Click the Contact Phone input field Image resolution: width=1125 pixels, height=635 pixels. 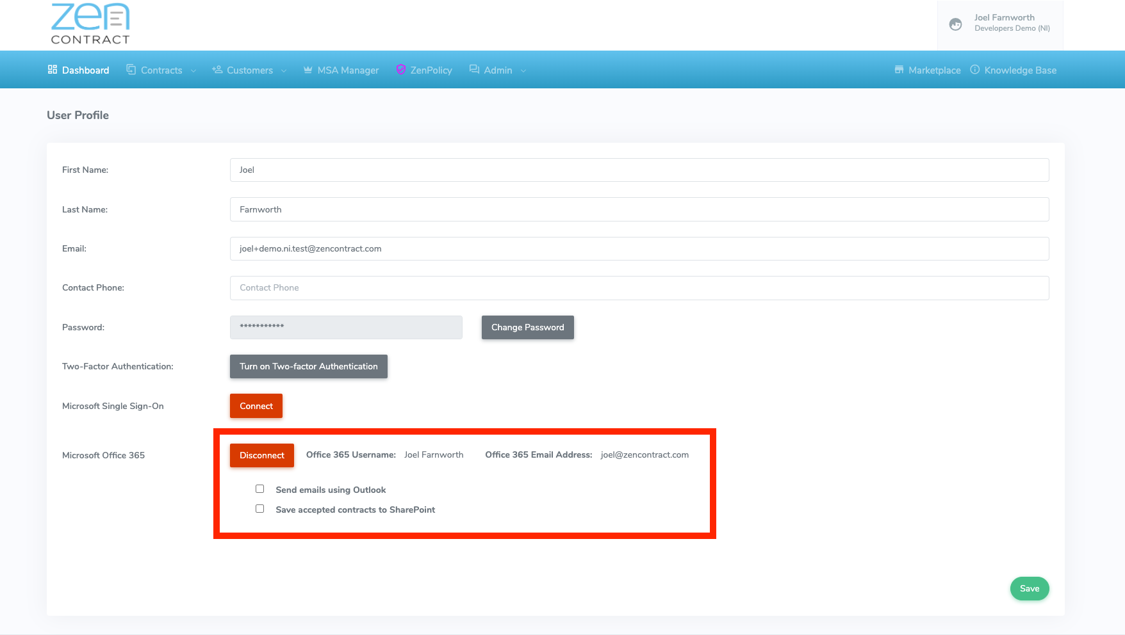point(639,288)
